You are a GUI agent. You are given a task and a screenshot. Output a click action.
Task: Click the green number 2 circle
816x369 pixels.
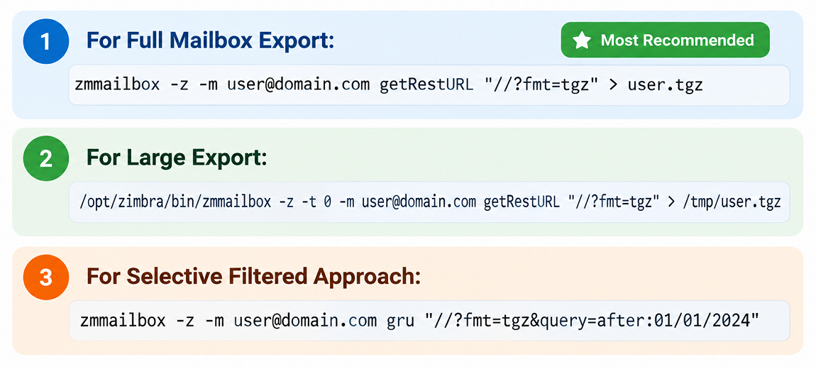coord(46,159)
